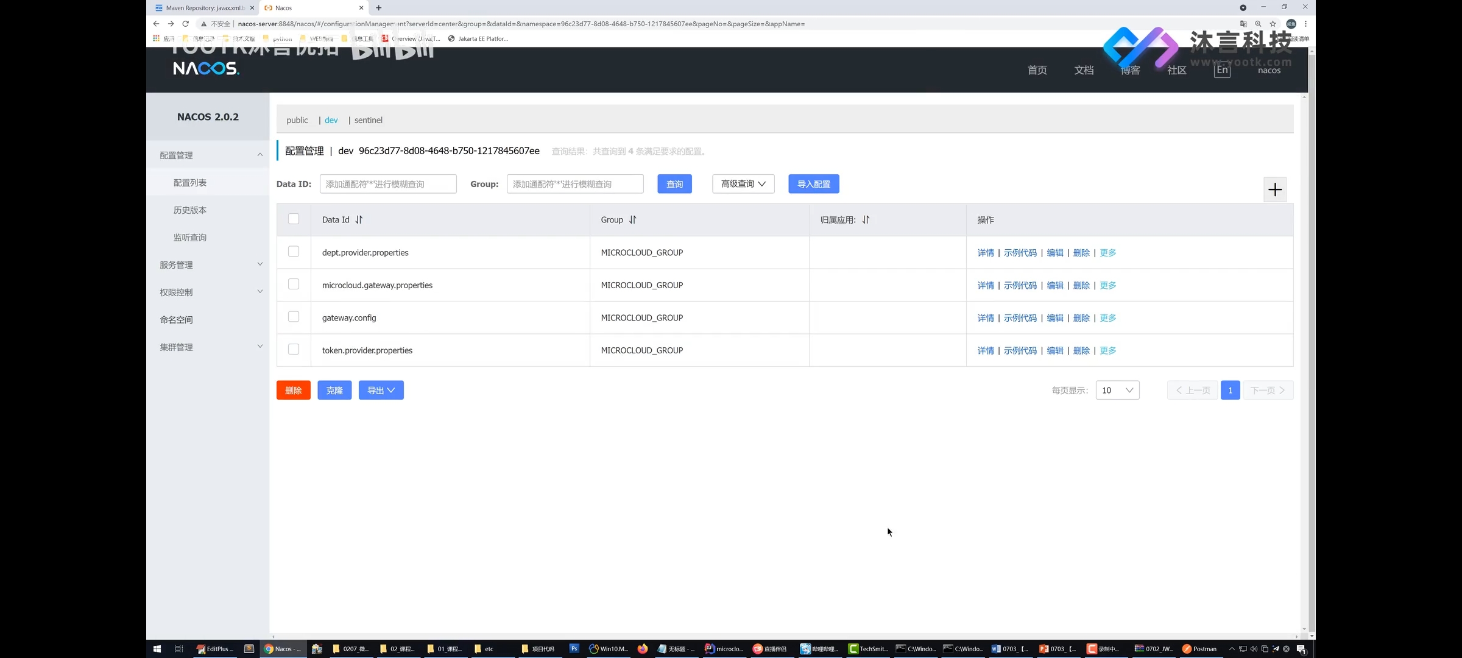Open 历史版本 in the sidebar

pos(190,210)
